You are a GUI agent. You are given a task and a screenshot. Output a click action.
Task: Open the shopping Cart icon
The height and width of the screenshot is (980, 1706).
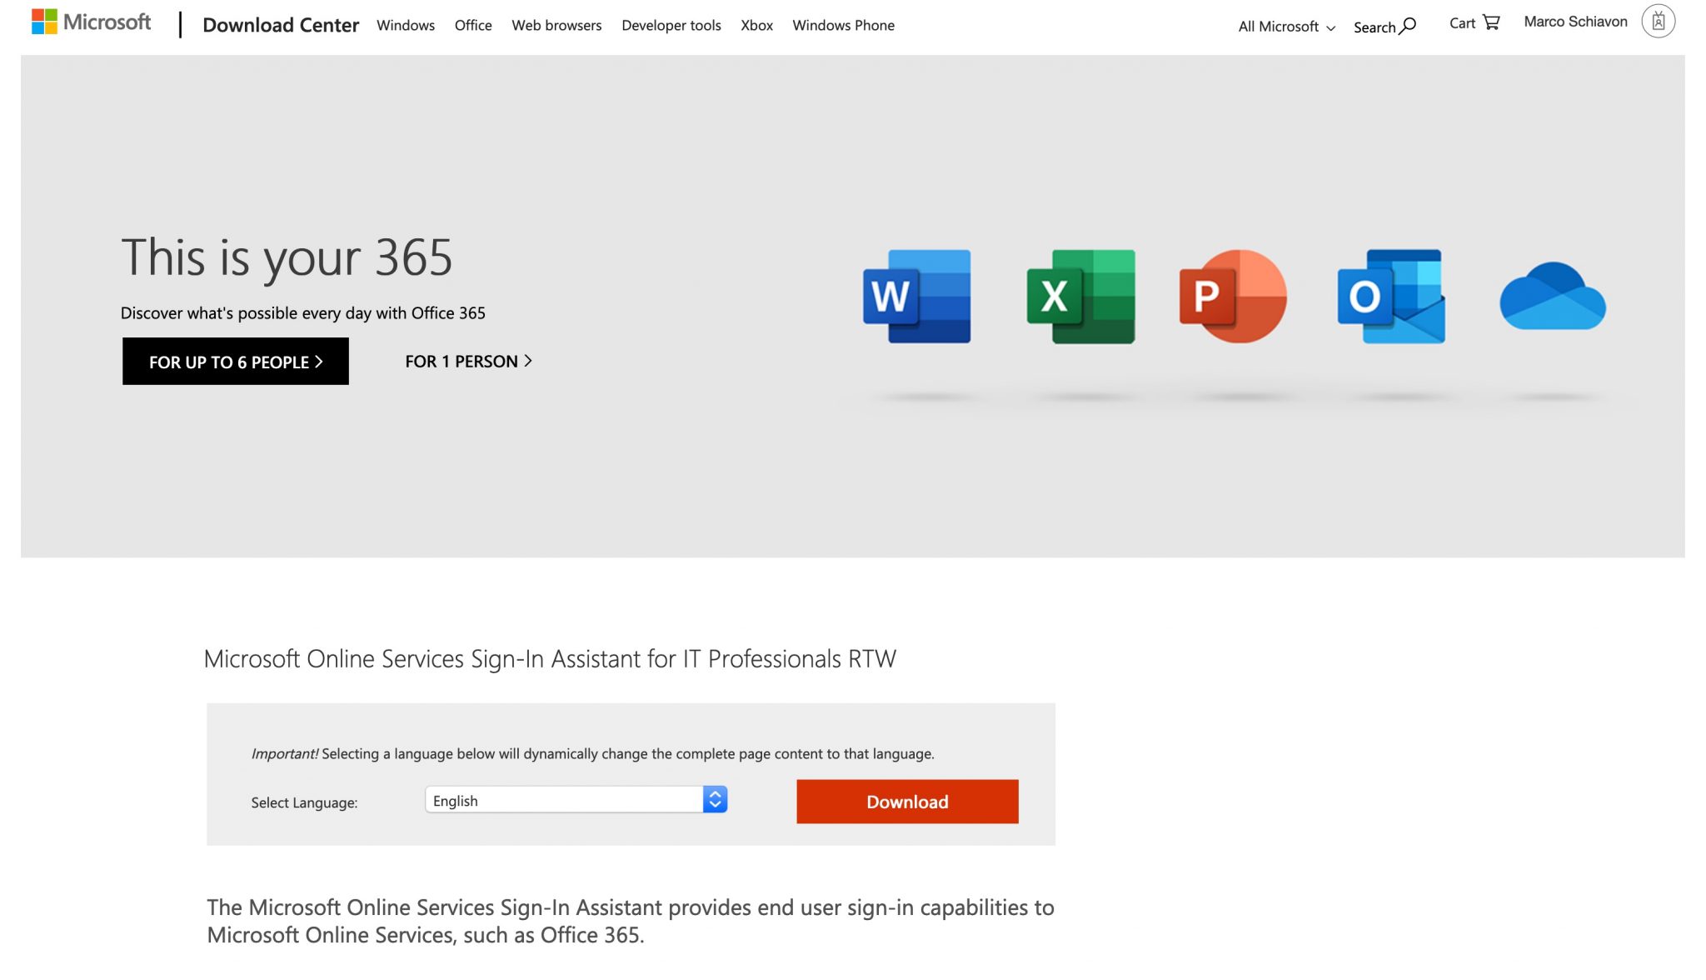click(1491, 22)
